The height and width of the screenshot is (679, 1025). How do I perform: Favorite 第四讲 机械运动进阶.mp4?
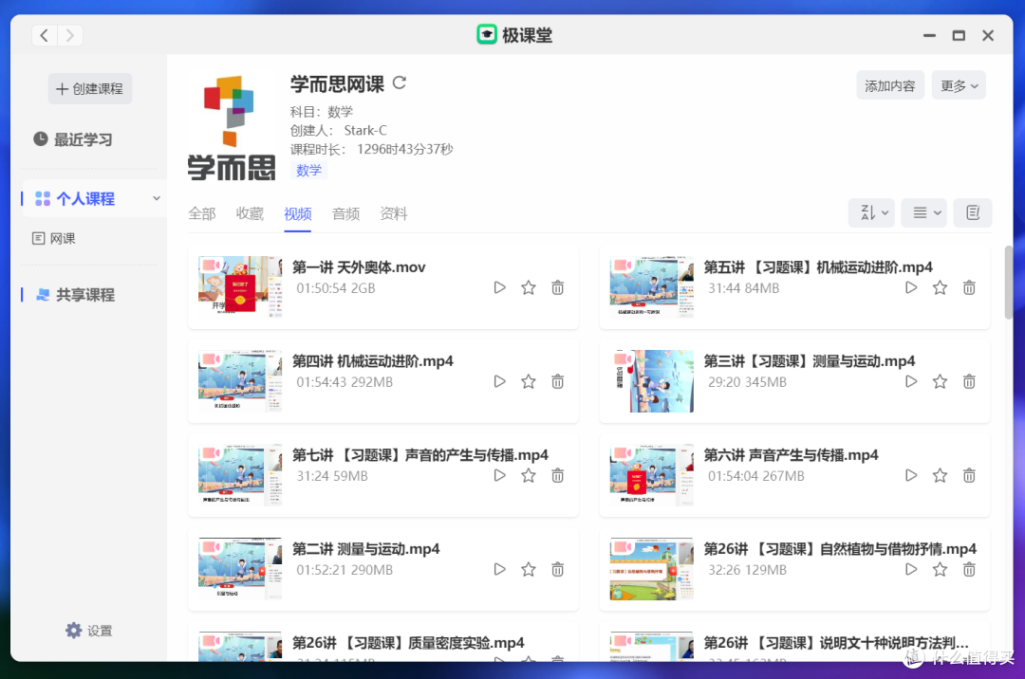[x=529, y=381]
